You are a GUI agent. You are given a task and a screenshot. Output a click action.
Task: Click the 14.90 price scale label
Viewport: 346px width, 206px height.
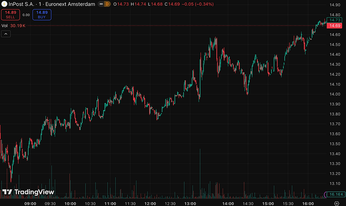coord(335,5)
